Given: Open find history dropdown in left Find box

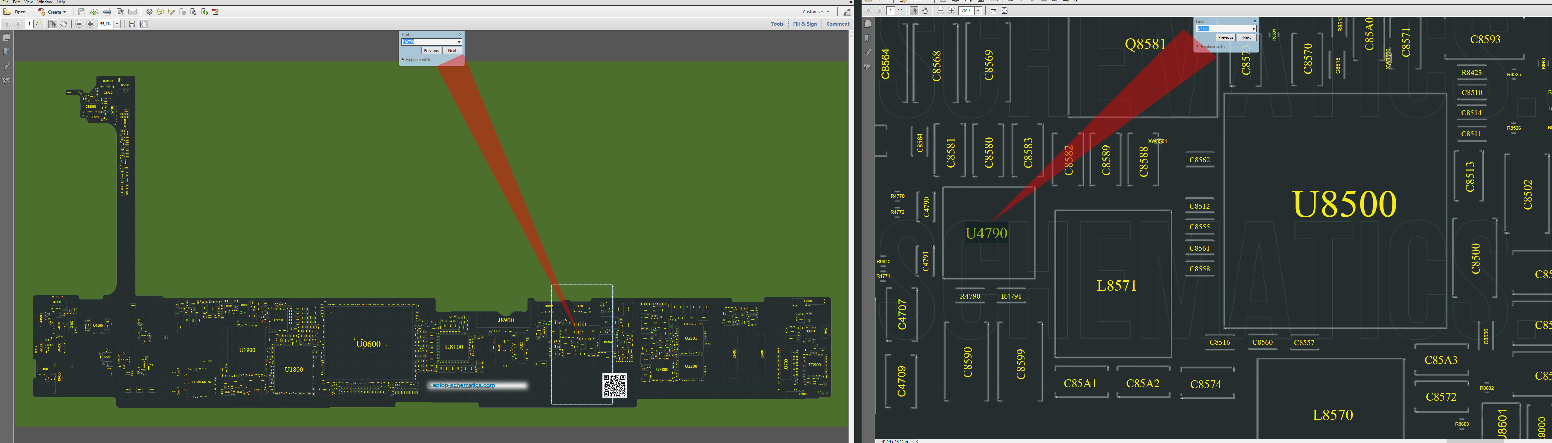Looking at the screenshot, I should [x=459, y=42].
